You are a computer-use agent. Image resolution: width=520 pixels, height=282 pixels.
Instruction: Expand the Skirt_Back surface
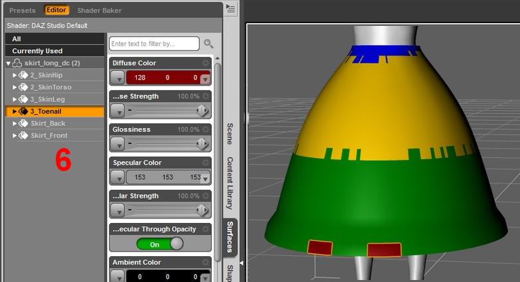pyautogui.click(x=14, y=123)
